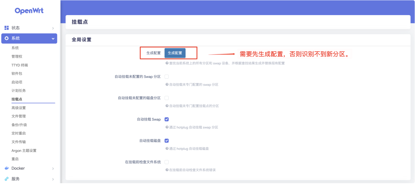Click the Docker whale icon

pos(7,168)
